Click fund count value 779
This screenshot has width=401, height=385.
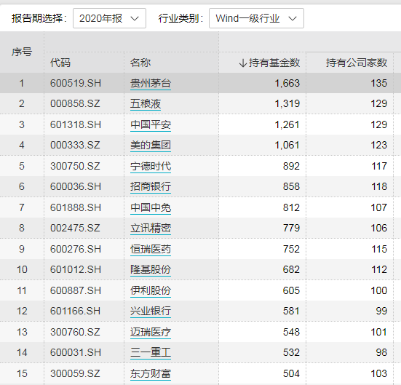291,228
